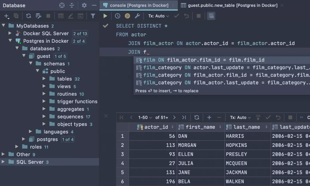310x186 pixels.
Task: Click the 1 of 5 badge next to guest
Action: click(60, 56)
